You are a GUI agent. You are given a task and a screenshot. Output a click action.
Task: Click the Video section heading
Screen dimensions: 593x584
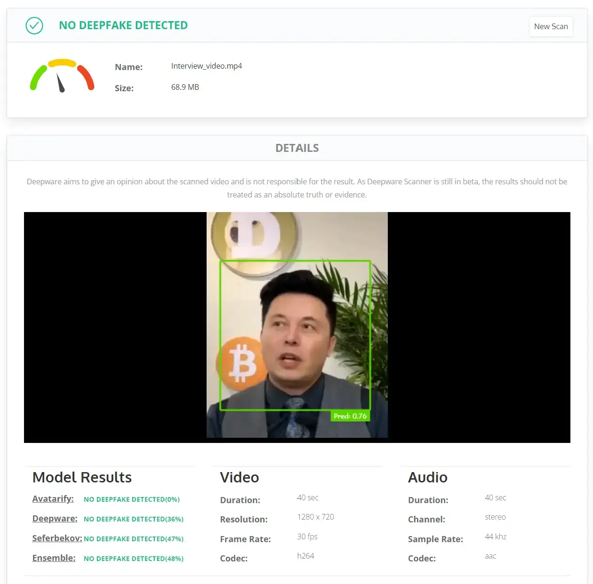point(239,477)
